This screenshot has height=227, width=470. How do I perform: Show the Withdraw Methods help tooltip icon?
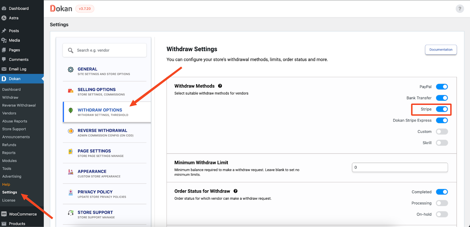click(220, 86)
